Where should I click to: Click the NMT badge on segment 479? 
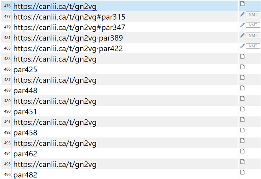253,25
